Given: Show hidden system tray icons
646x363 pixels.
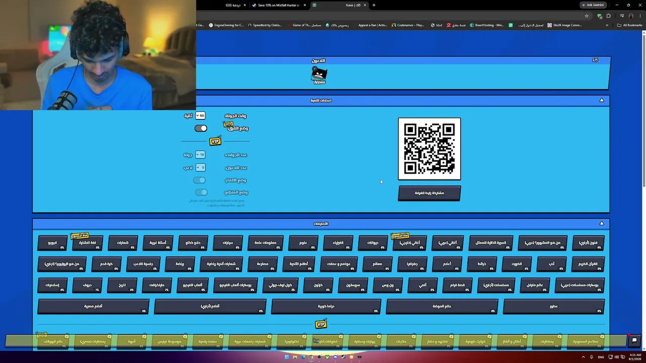Looking at the screenshot, I should [x=583, y=357].
